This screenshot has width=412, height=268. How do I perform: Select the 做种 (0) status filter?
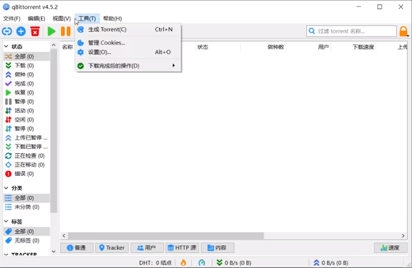26,74
